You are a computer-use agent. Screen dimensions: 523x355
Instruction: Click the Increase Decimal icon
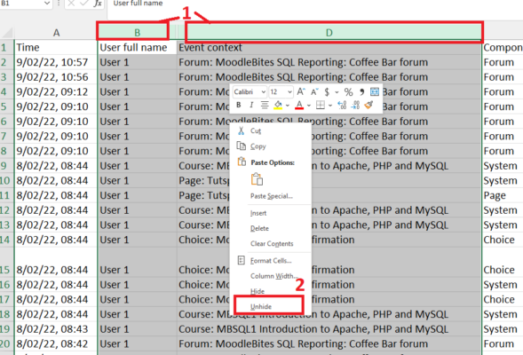(342, 106)
